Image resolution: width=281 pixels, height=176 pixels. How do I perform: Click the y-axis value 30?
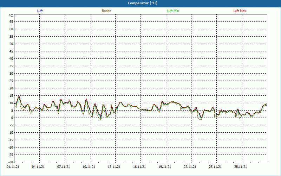(11, 74)
